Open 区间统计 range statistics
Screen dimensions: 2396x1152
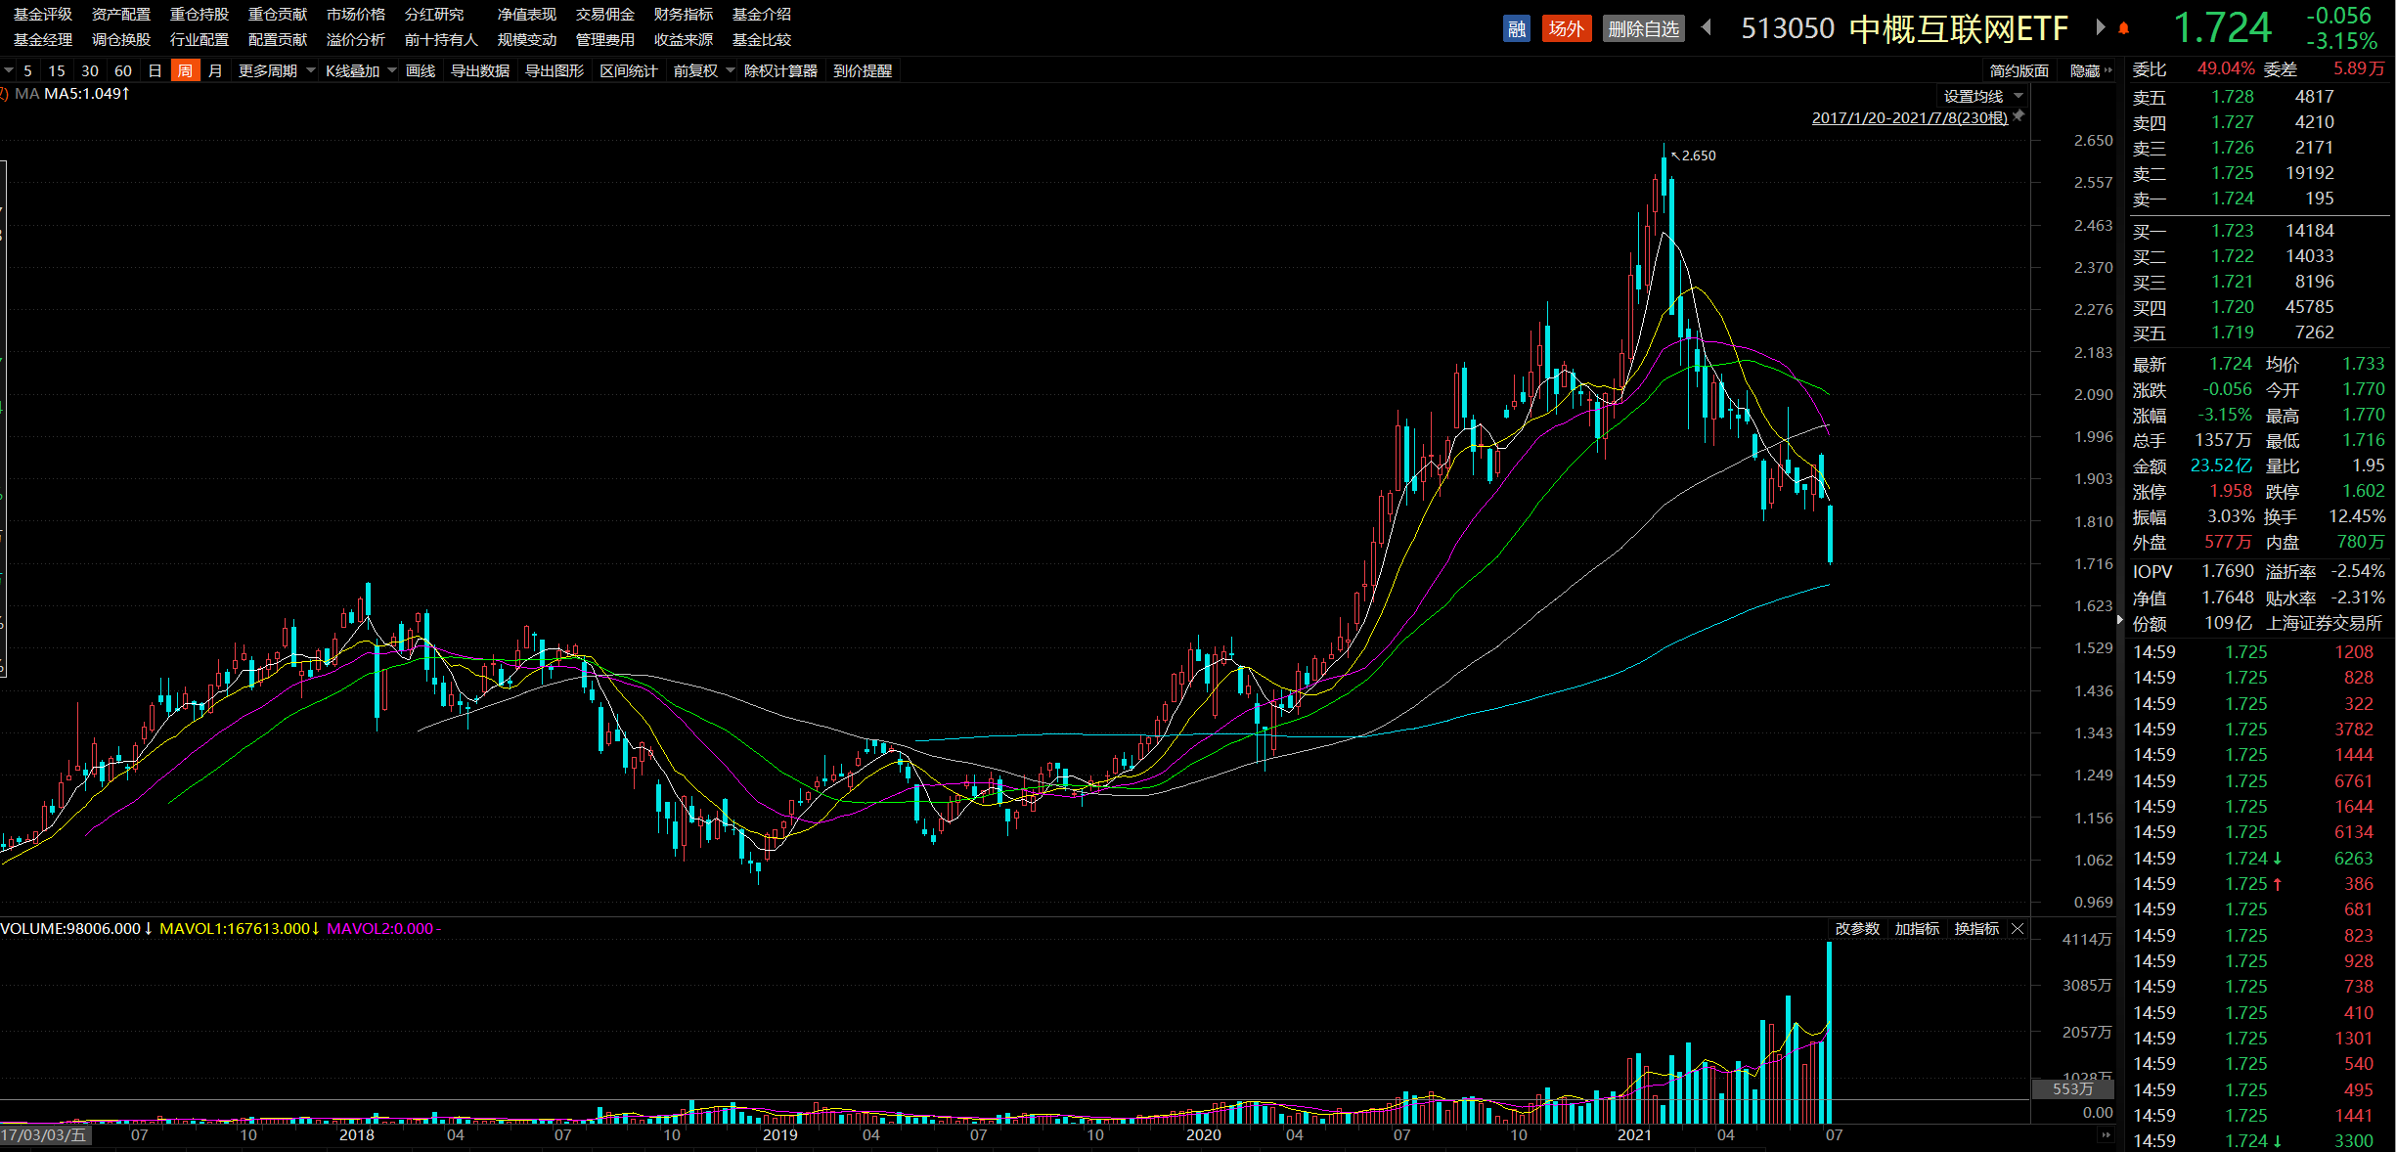coord(628,70)
